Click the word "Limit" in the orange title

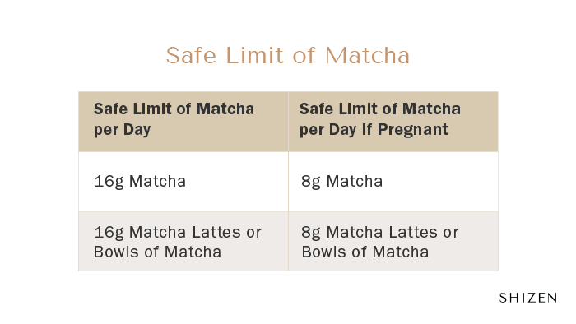[254, 56]
